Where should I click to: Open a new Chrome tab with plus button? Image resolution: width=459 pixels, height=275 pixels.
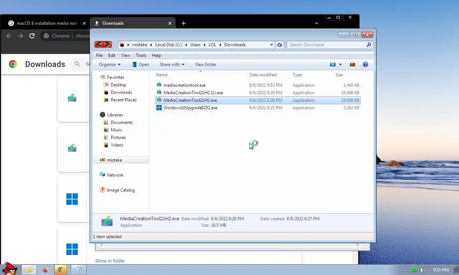click(184, 23)
